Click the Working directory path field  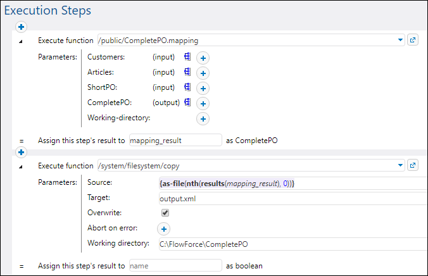(291, 244)
